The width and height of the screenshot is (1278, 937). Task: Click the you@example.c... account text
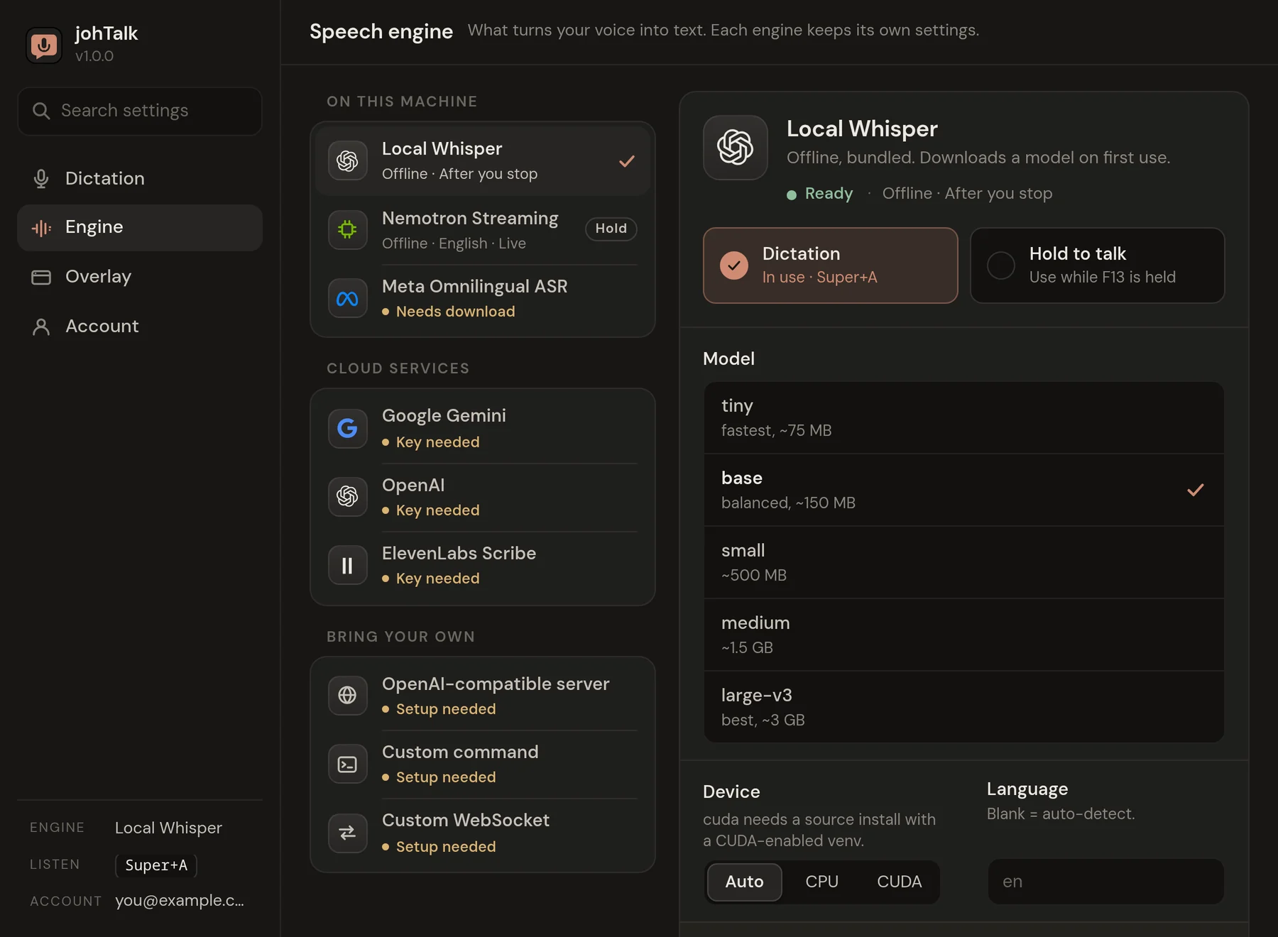point(180,901)
